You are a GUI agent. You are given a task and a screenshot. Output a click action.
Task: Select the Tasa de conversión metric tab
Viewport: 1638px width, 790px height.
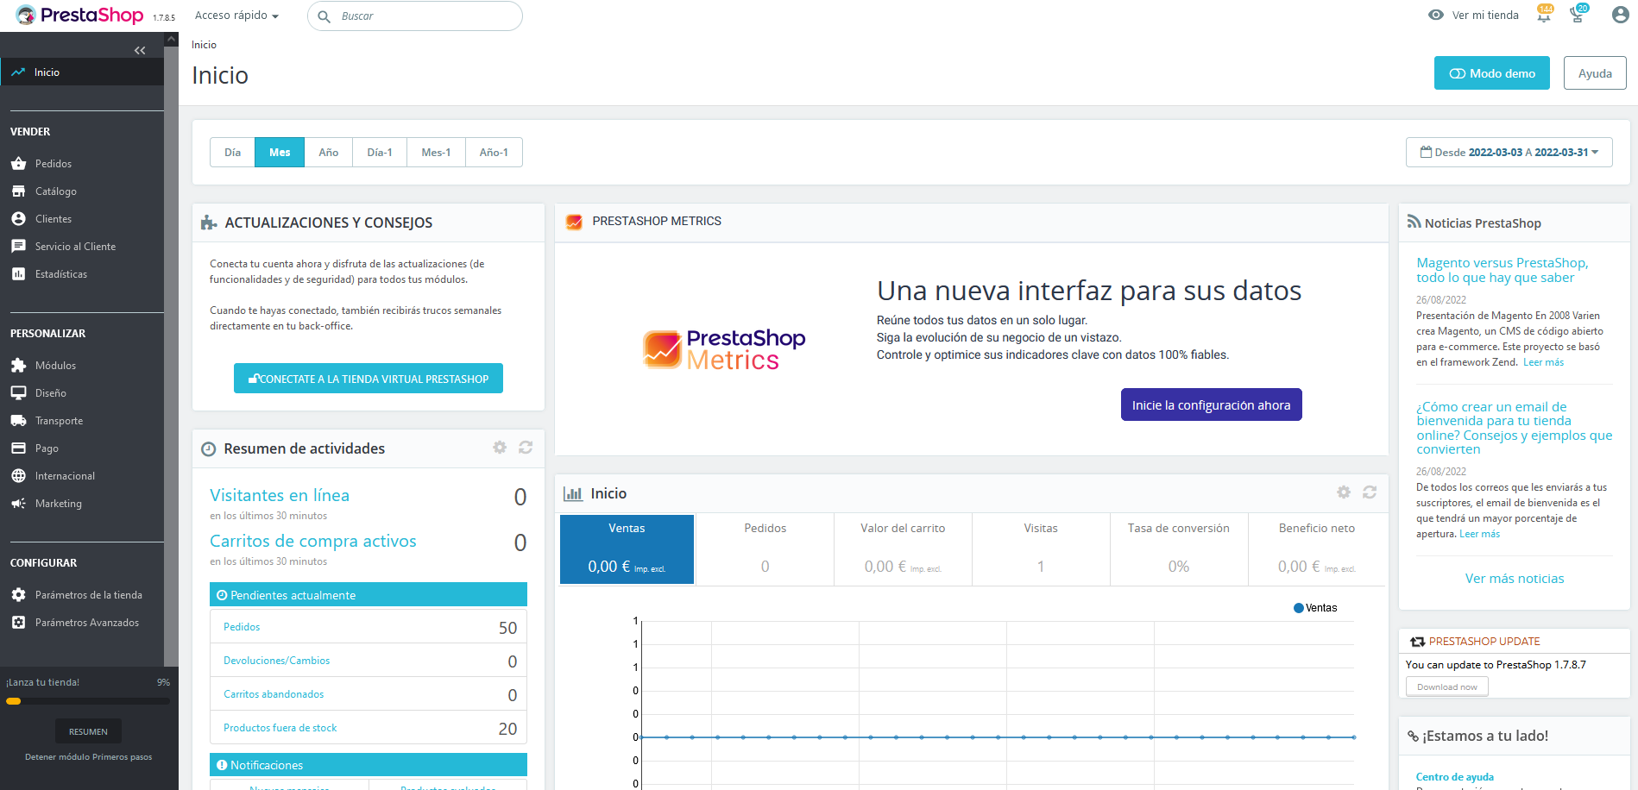1179,549
